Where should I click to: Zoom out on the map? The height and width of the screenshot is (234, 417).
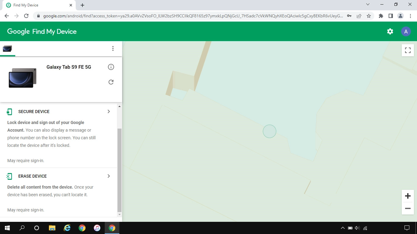408,208
